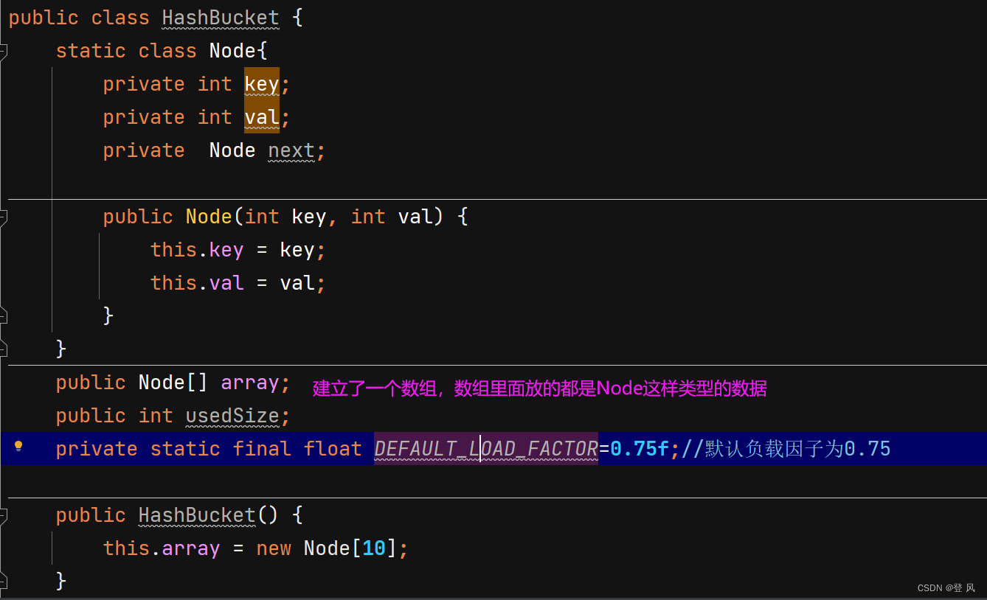The image size is (987, 600).
Task: Click the 'new' keyword before Node[10]
Action: [274, 548]
